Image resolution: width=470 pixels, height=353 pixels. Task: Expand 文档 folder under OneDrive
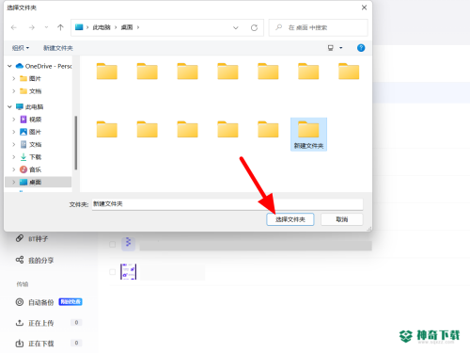(13, 91)
